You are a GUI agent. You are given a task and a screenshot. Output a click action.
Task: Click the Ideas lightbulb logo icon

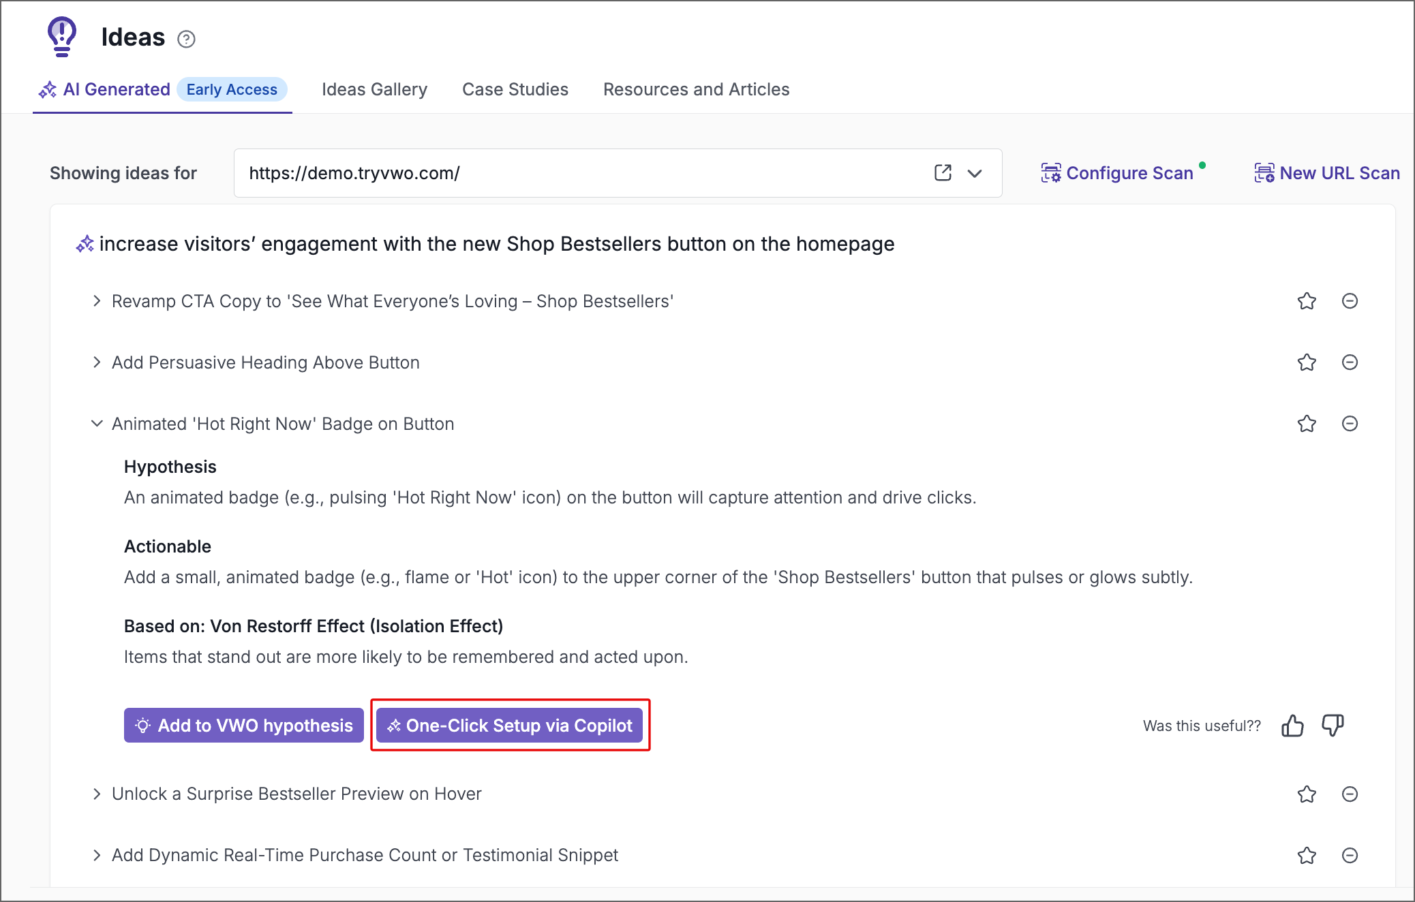coord(62,37)
